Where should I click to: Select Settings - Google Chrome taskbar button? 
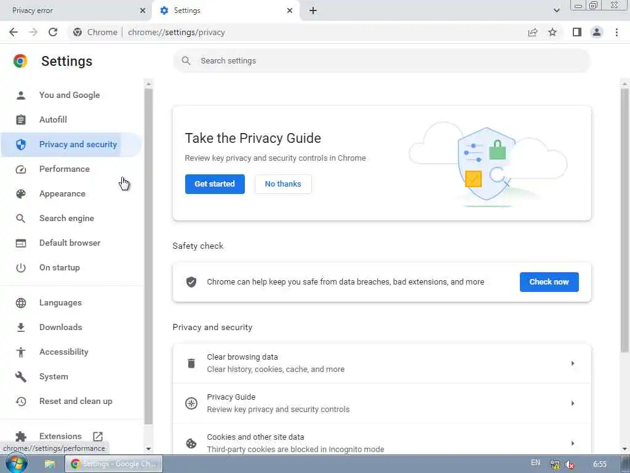tap(114, 464)
